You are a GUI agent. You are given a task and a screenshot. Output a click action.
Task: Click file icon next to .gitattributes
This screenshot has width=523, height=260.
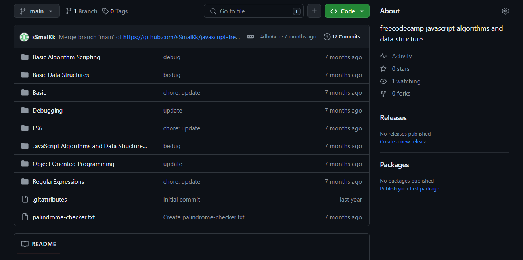(x=25, y=199)
